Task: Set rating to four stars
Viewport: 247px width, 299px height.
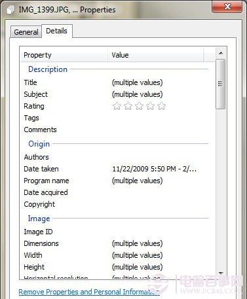Action: coord(150,106)
